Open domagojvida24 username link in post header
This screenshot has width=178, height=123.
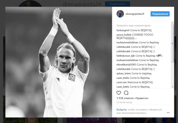click(135, 14)
